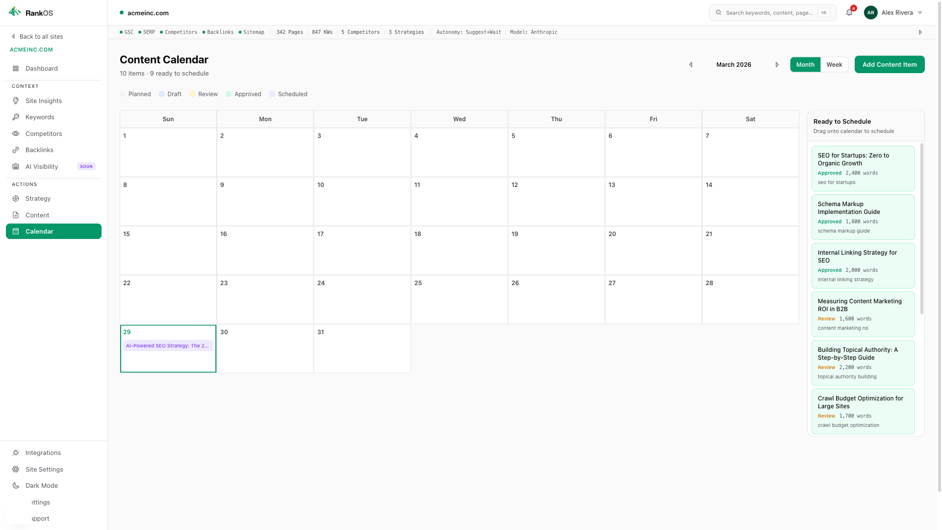942x530 pixels.
Task: Open Strategy using its target icon
Action: tap(16, 198)
